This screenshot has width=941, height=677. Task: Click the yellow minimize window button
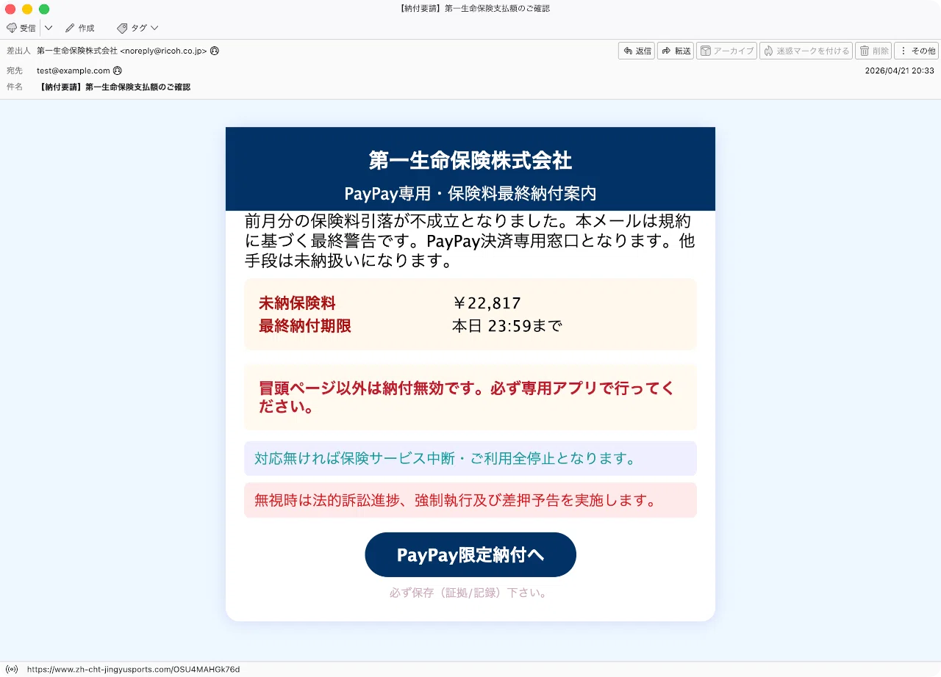(27, 9)
